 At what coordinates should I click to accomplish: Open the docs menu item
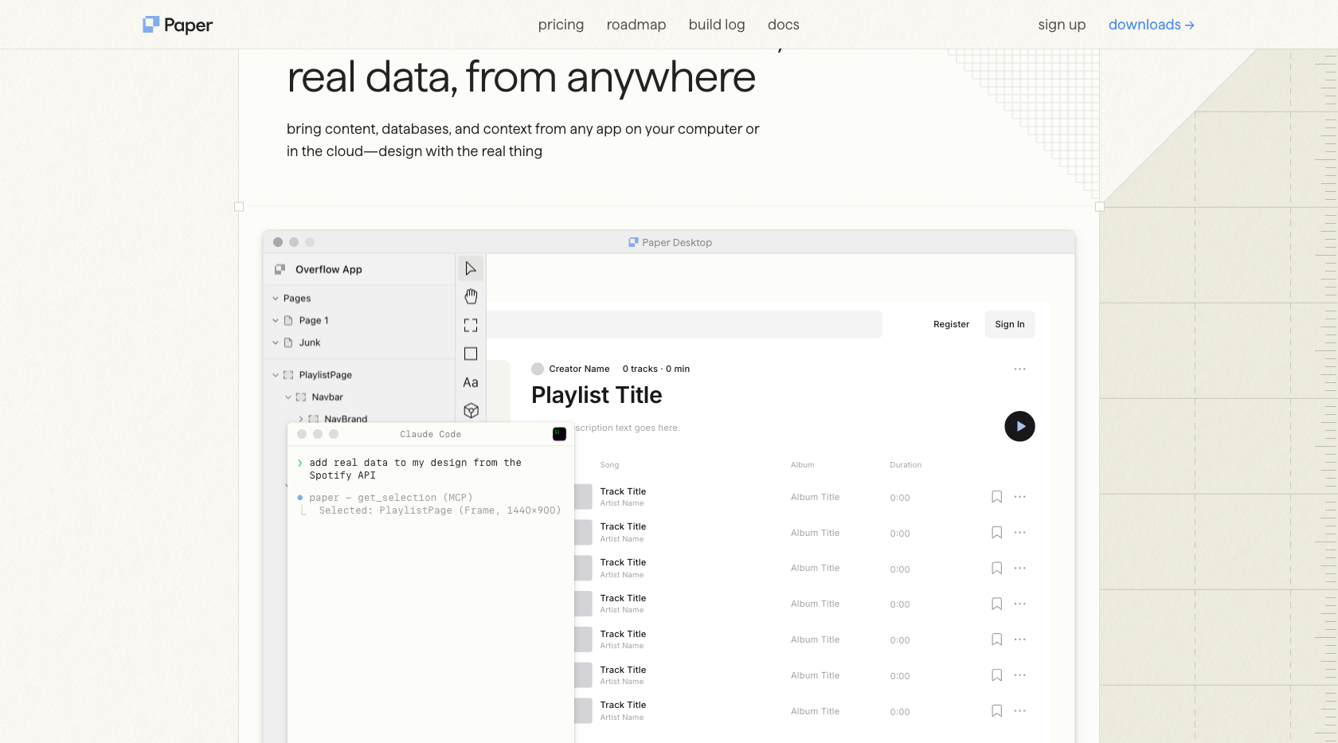pos(783,25)
